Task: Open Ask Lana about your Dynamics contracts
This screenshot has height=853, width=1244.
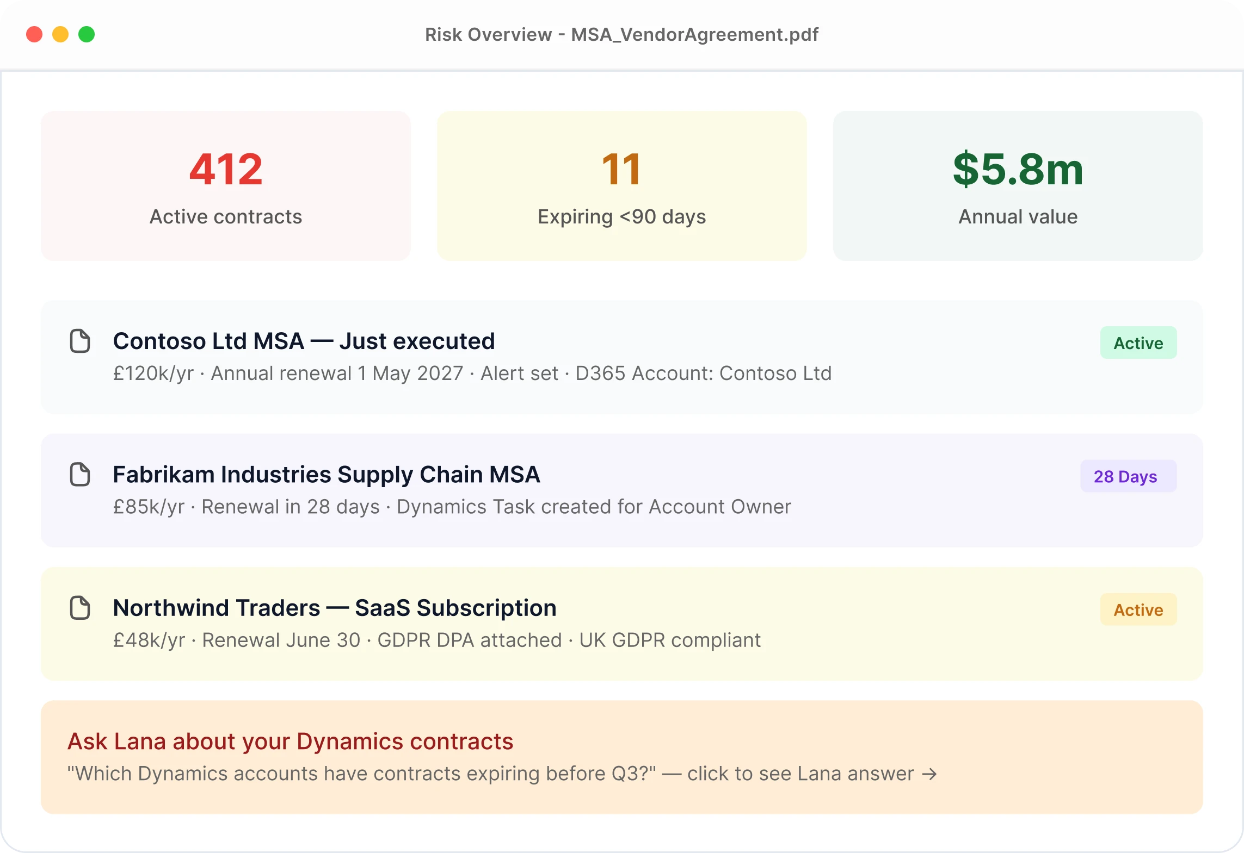Action: [x=290, y=741]
